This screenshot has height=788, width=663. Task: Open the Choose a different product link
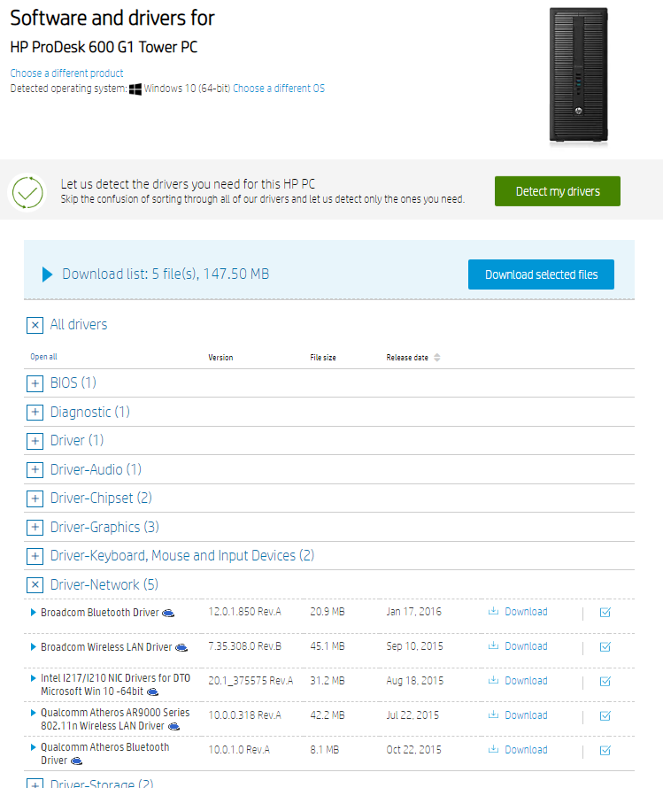[66, 73]
